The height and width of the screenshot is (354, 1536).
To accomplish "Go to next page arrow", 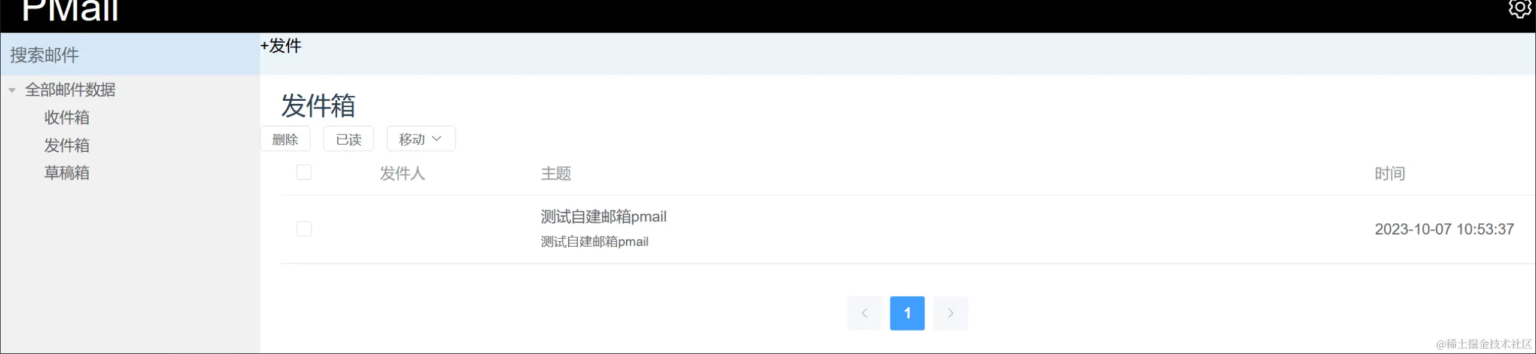I will pos(950,313).
